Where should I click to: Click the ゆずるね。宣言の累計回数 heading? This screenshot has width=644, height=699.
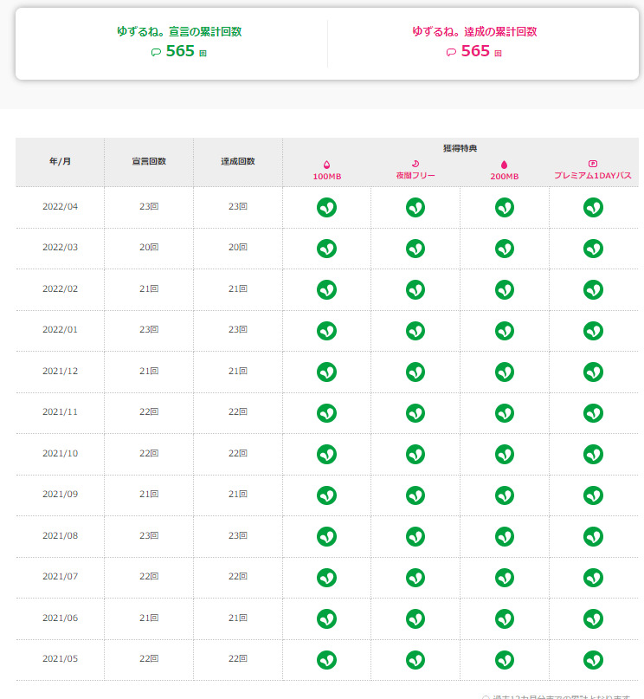(x=179, y=31)
